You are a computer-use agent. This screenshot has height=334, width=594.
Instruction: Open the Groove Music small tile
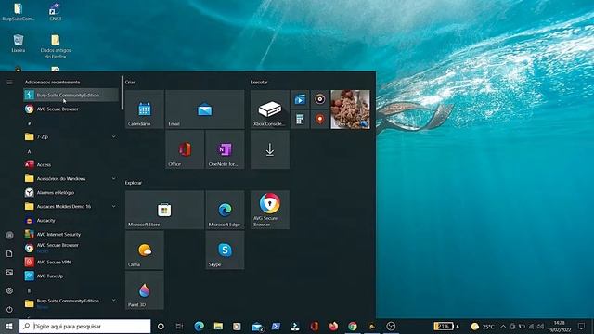(320, 99)
